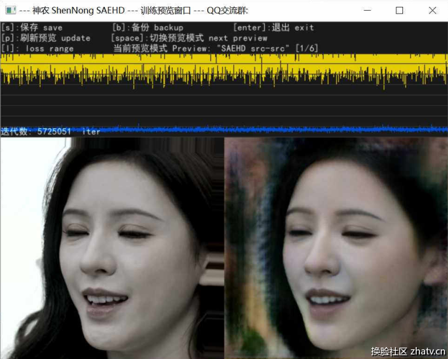Click the [b] 备份 backup hint text

click(147, 28)
